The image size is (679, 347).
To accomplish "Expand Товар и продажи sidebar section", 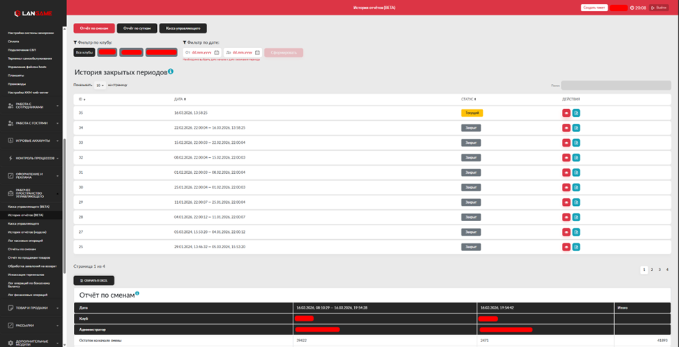I will click(x=33, y=308).
